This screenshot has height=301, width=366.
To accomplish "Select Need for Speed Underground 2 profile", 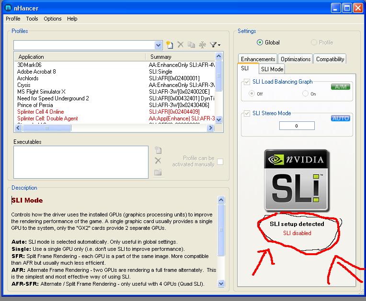I will click(x=115, y=98).
